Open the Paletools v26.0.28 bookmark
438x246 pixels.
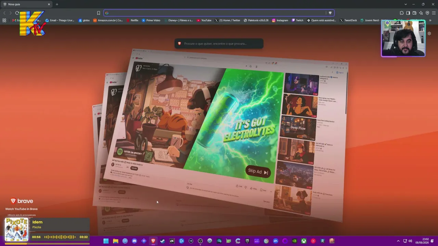click(256, 20)
